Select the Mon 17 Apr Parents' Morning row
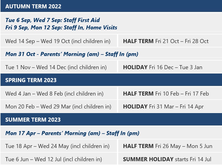Image resolution: width=222 pixels, height=165 pixels. click(x=72, y=133)
